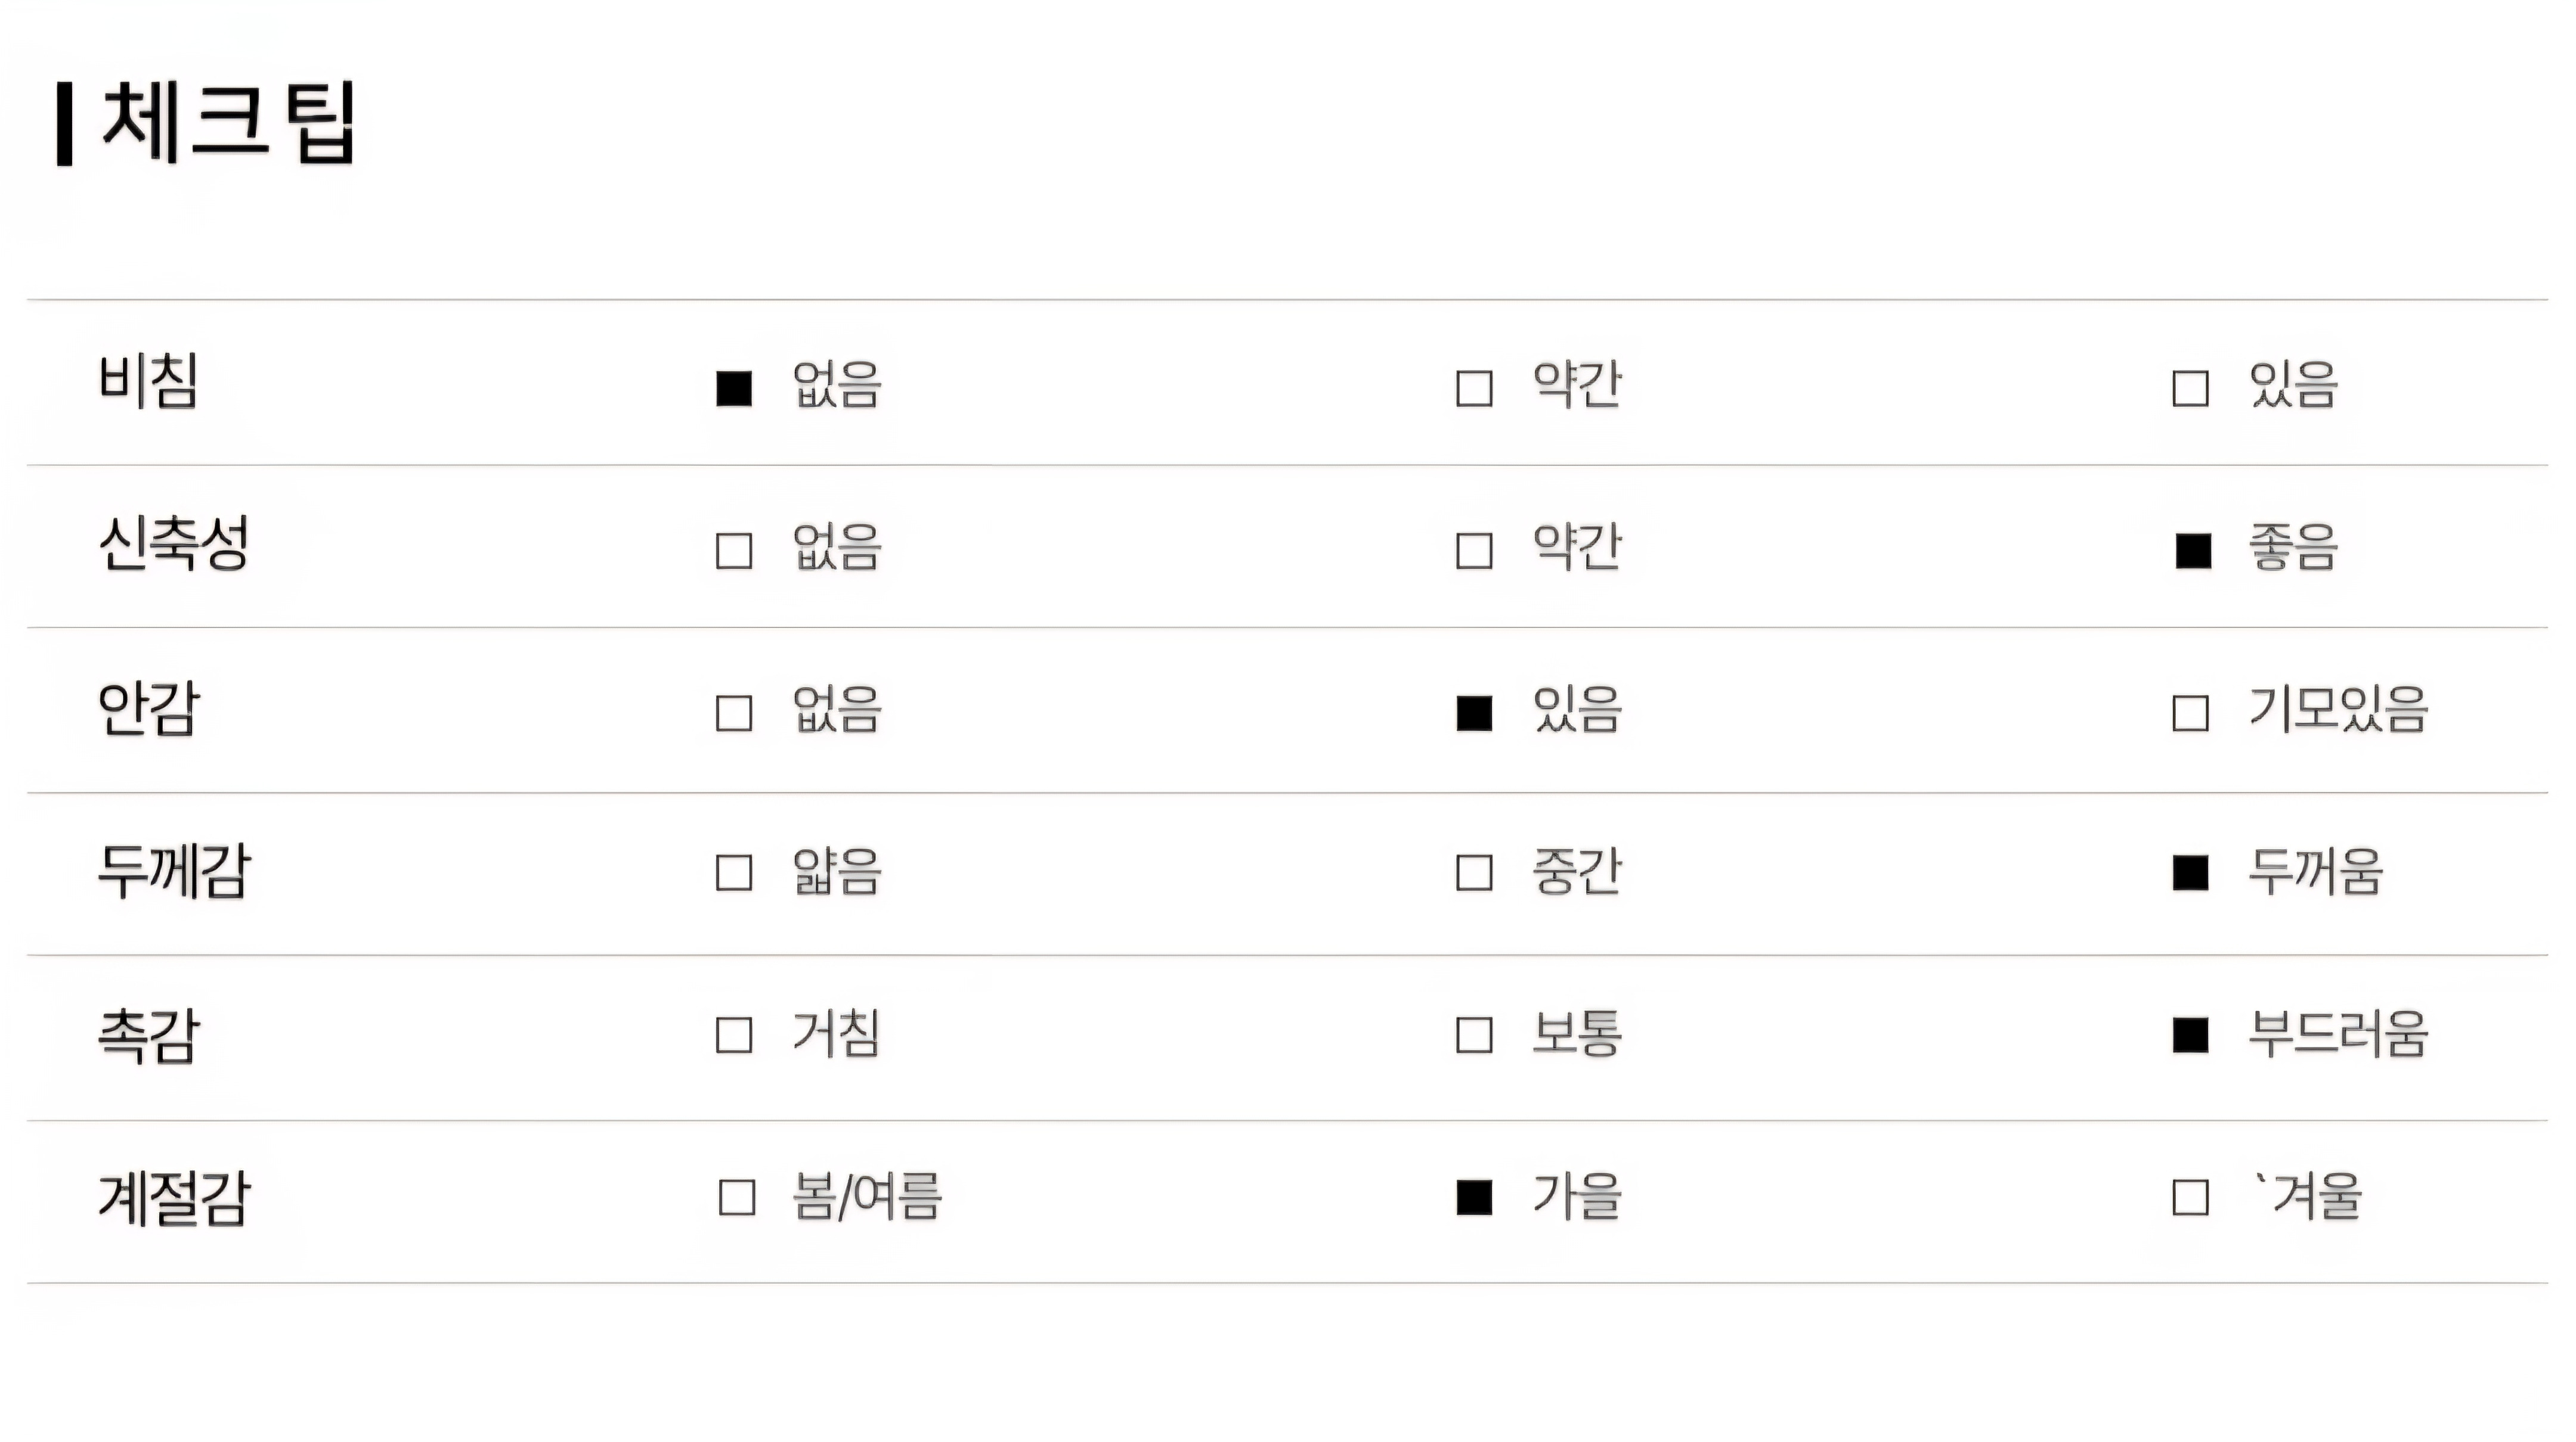Check the 없음 box in 비침 row
This screenshot has width=2576, height=1442.
point(734,388)
